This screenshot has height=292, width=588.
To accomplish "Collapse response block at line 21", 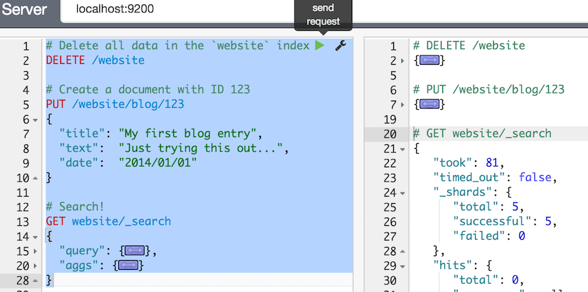I will point(402,149).
